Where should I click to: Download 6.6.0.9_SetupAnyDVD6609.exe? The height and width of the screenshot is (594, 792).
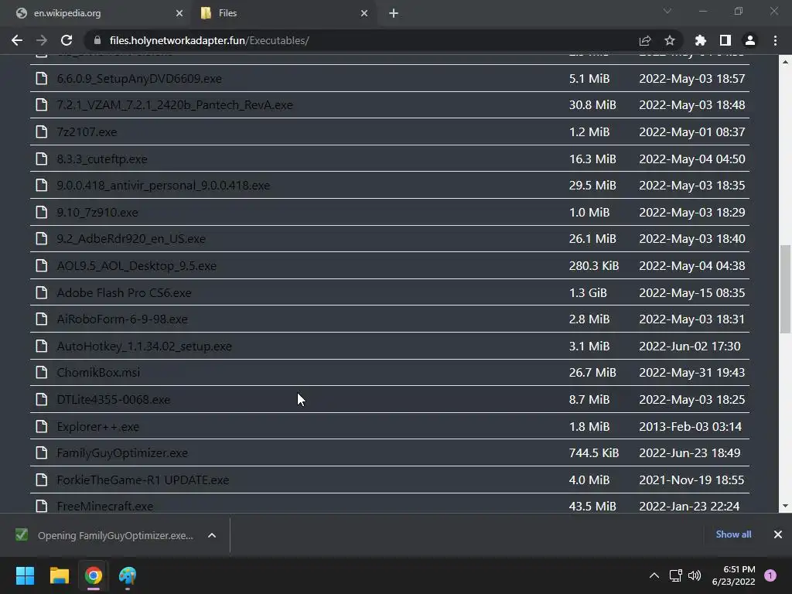tap(139, 78)
